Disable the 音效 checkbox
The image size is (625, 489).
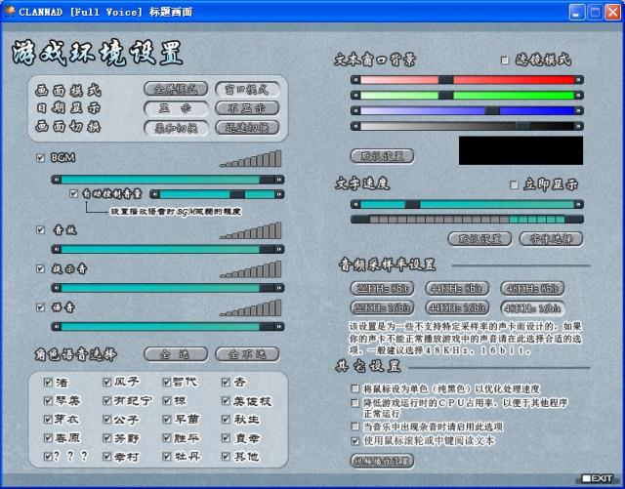click(x=40, y=230)
